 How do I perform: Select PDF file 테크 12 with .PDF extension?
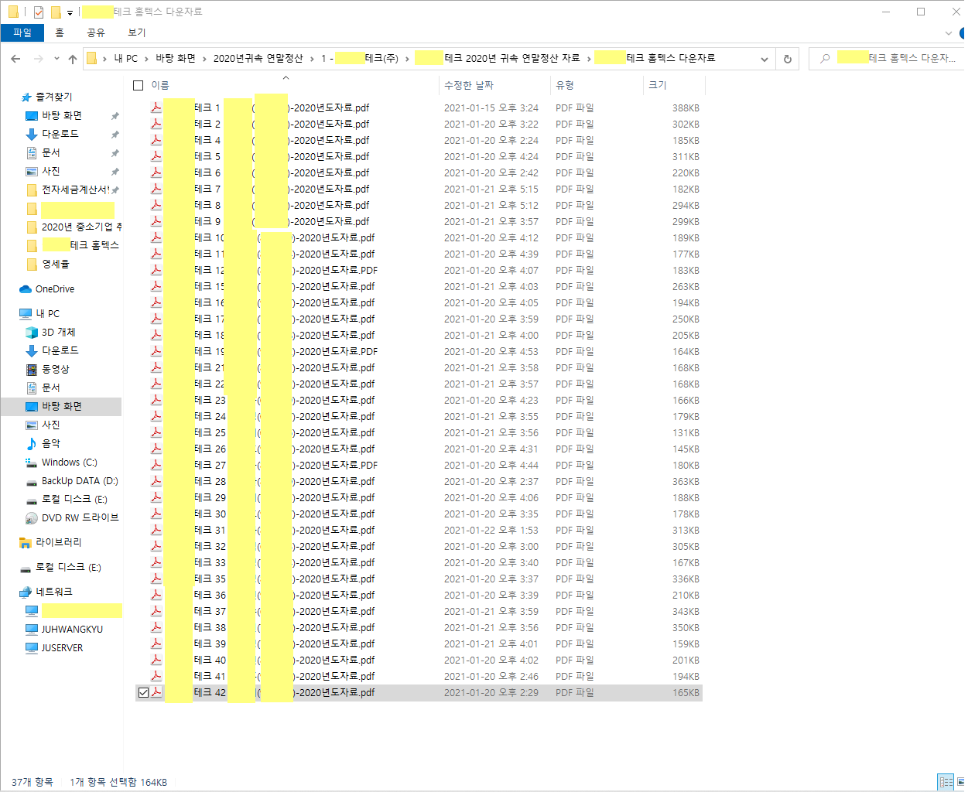418,271
